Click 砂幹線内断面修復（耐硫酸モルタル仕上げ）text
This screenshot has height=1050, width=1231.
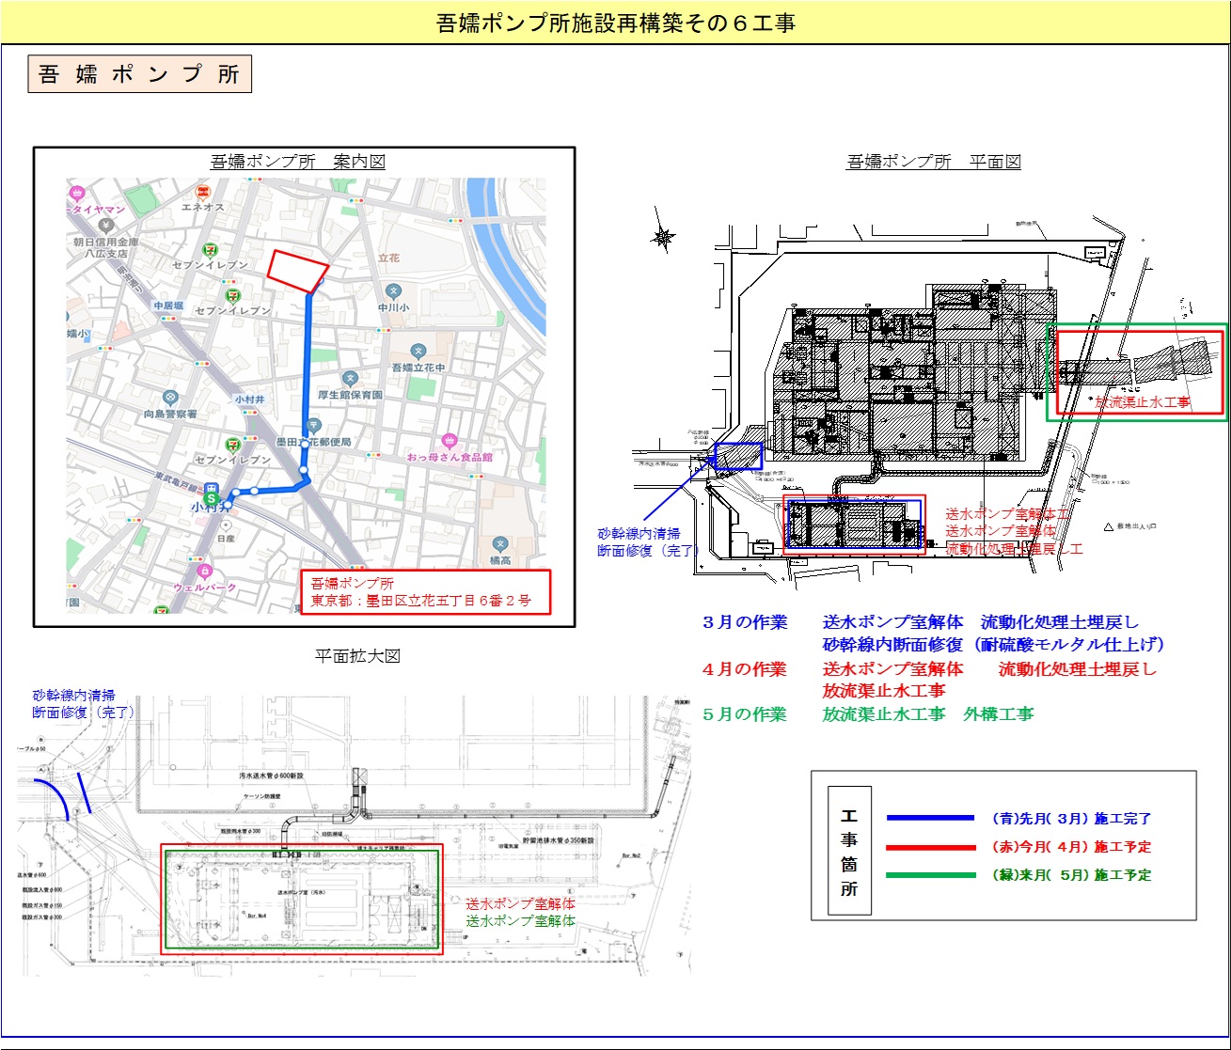tap(994, 645)
